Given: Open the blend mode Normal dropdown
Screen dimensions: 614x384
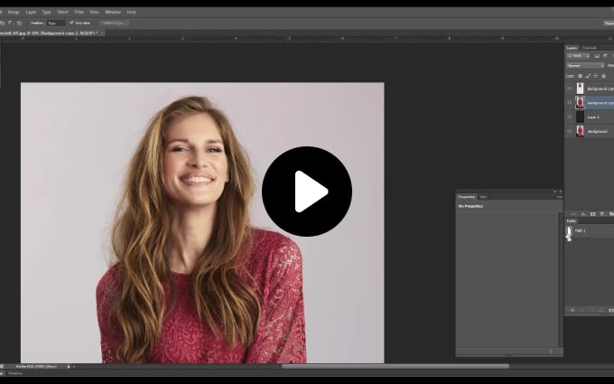Looking at the screenshot, I should click(x=585, y=65).
